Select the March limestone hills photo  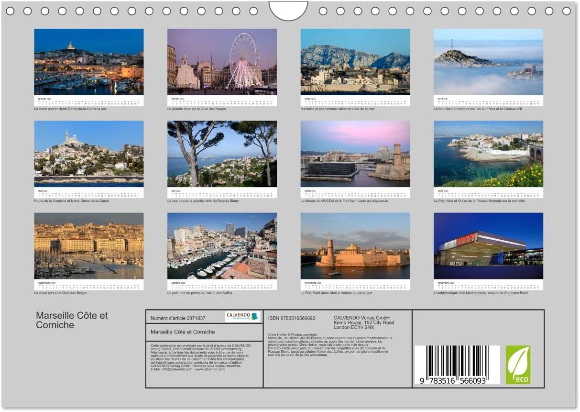(x=355, y=62)
